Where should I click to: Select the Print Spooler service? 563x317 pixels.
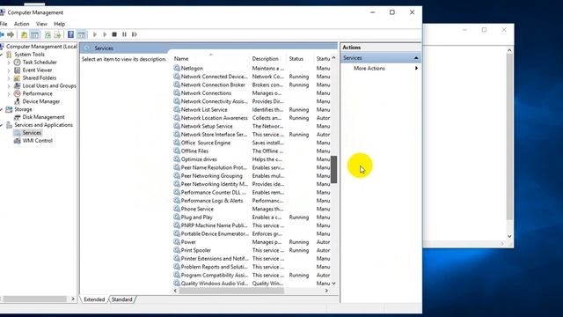[195, 250]
